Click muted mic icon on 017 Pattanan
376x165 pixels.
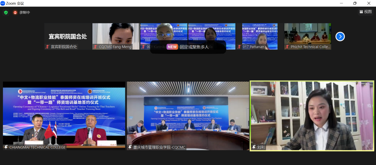239,47
